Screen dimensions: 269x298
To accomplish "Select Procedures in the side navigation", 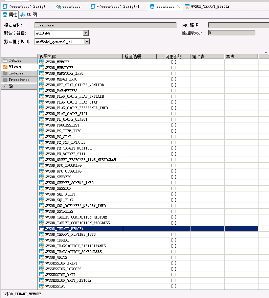I will point(19,79).
